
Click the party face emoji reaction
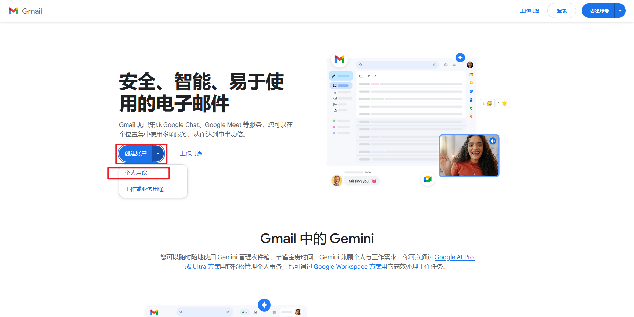(x=489, y=103)
